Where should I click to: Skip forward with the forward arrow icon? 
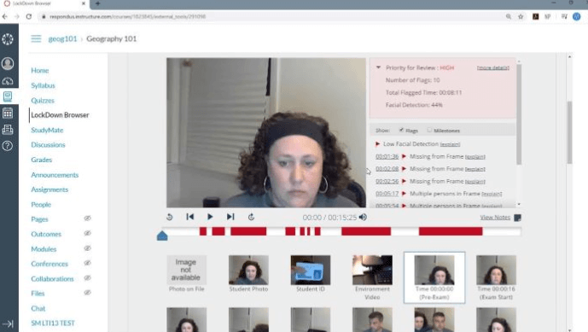click(x=251, y=217)
